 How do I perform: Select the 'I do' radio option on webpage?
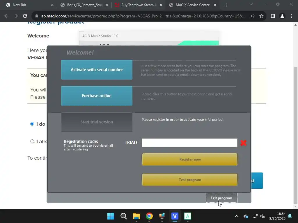tap(32, 124)
